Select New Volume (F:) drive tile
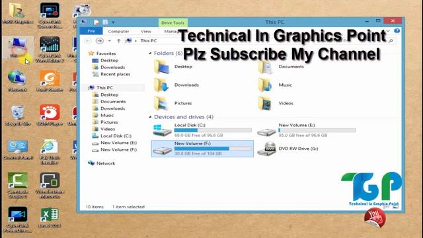 (x=202, y=148)
